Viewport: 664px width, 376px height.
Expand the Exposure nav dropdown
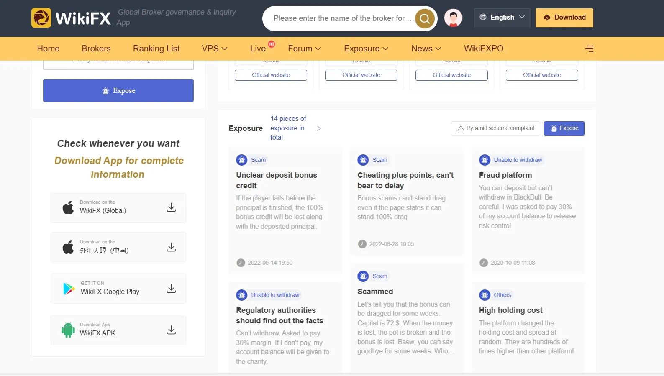pyautogui.click(x=366, y=49)
